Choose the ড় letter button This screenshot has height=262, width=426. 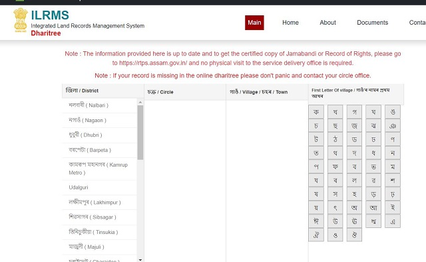(373, 194)
